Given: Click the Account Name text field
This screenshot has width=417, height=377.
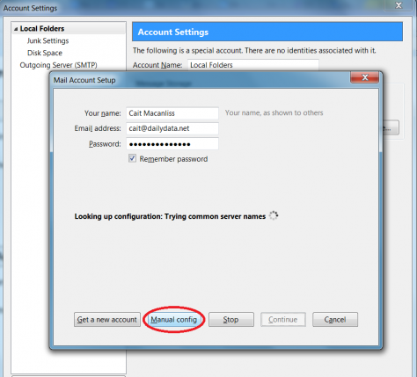Looking at the screenshot, I should (253, 65).
